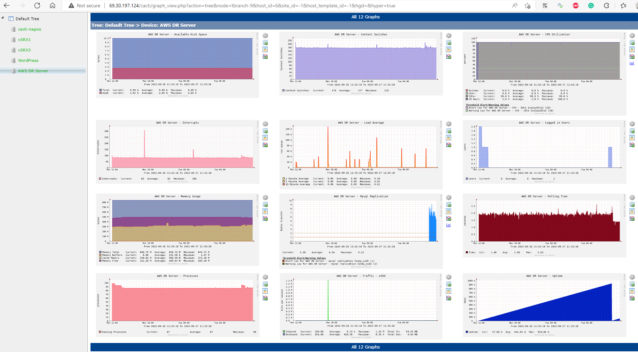638x352 pixels.
Task: Select vSRX3 device in tree
Action: tap(24, 50)
